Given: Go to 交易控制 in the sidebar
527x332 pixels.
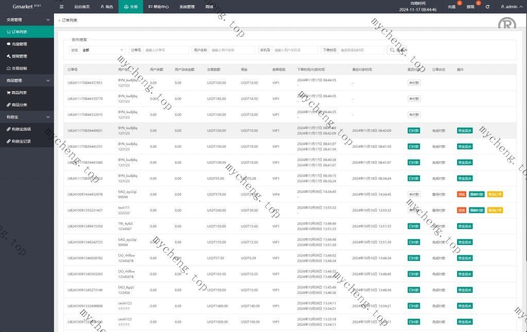Looking at the screenshot, I should click(19, 68).
